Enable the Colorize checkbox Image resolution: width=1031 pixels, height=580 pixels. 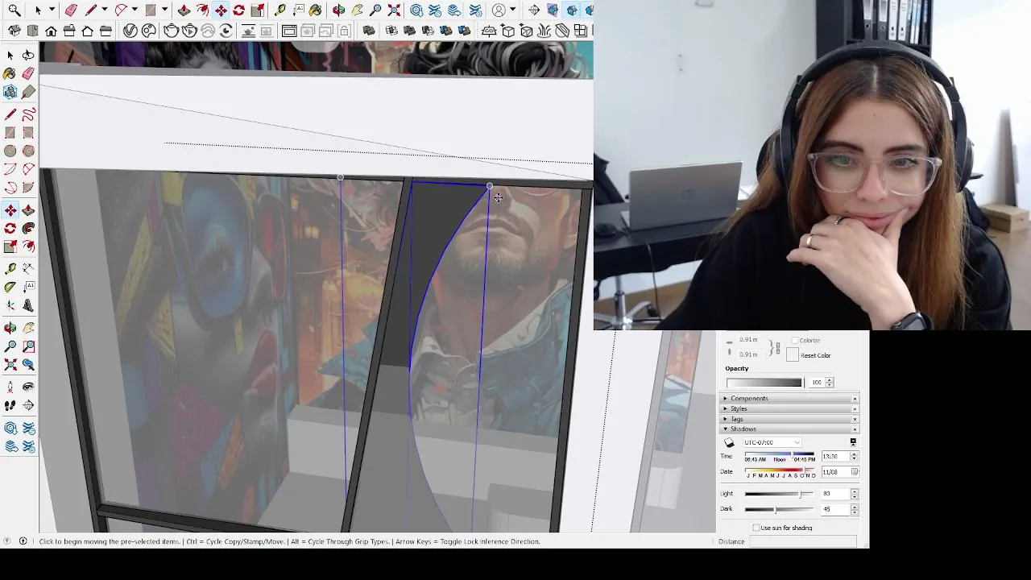coord(795,340)
